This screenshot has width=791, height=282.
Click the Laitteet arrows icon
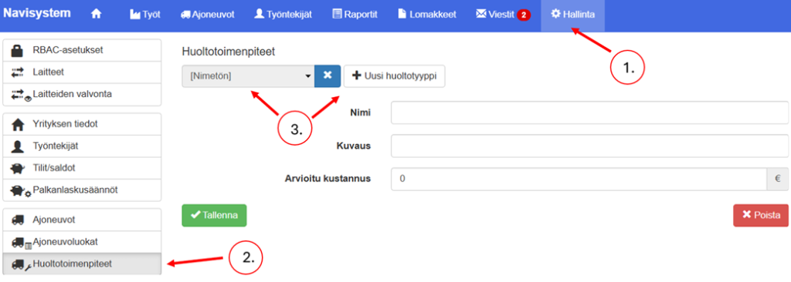coord(18,72)
